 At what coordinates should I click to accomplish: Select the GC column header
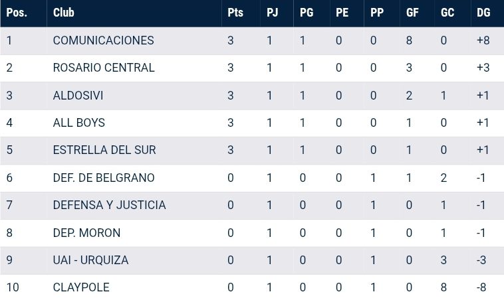(x=447, y=13)
